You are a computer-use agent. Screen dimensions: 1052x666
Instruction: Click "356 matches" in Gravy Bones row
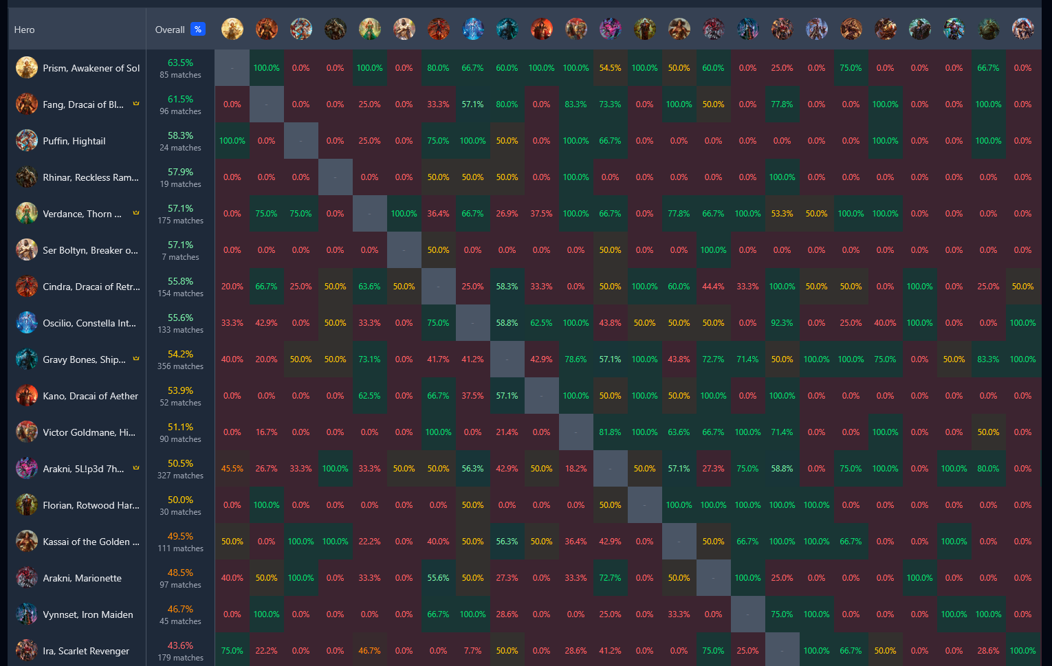coord(180,366)
